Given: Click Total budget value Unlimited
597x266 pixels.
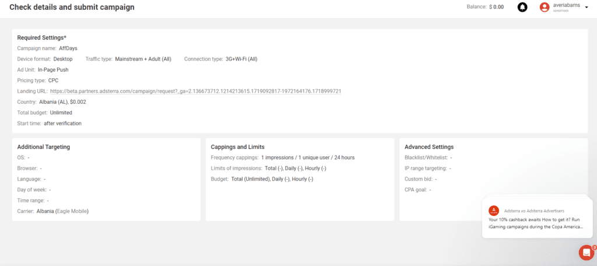Looking at the screenshot, I should coord(61,113).
